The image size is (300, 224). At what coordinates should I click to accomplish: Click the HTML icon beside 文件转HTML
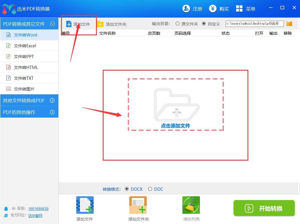pos(8,67)
